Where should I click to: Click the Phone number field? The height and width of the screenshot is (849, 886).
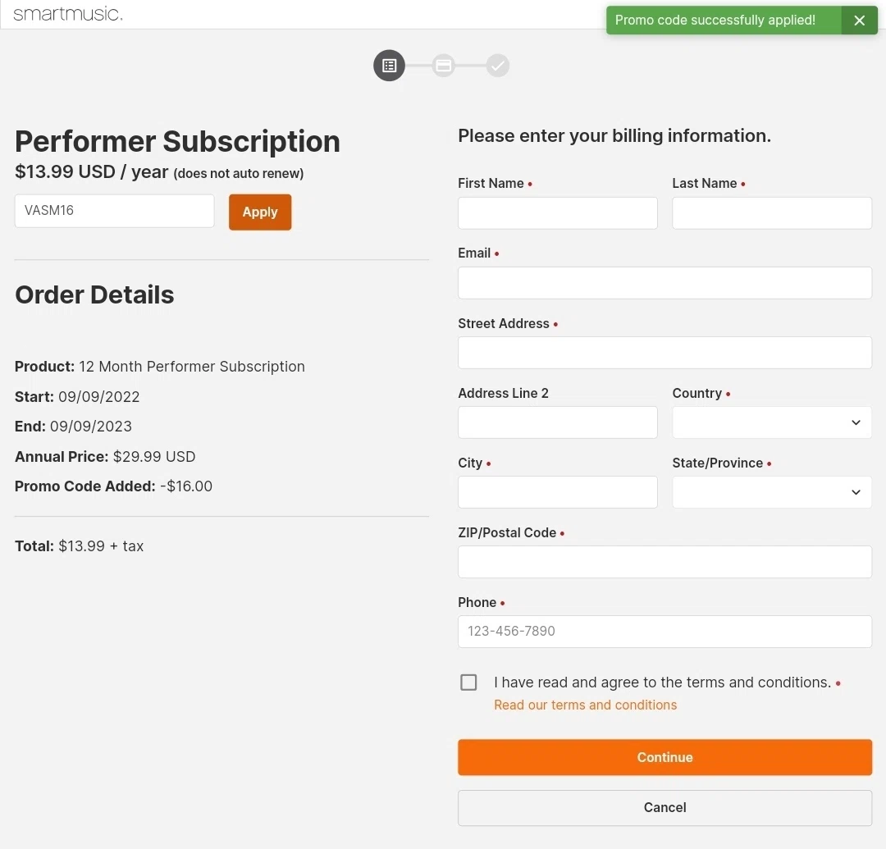click(x=665, y=632)
